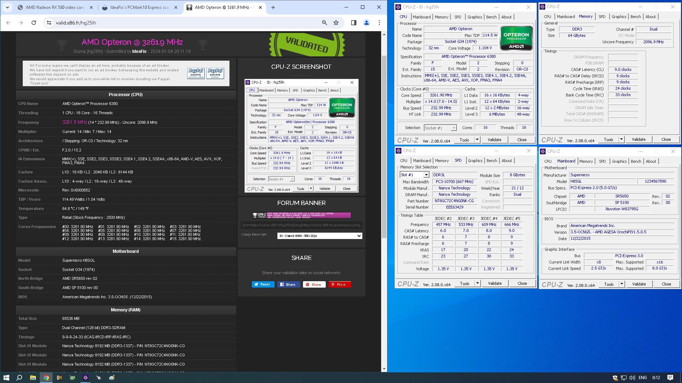This screenshot has height=383, width=682.
Task: Click the PayPal Donate Euros button
Action: [215, 73]
